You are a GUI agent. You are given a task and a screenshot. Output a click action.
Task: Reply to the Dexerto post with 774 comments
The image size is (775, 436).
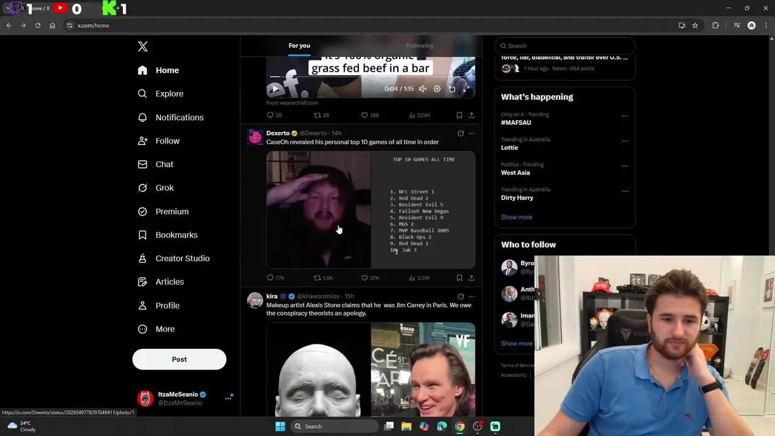coord(275,278)
